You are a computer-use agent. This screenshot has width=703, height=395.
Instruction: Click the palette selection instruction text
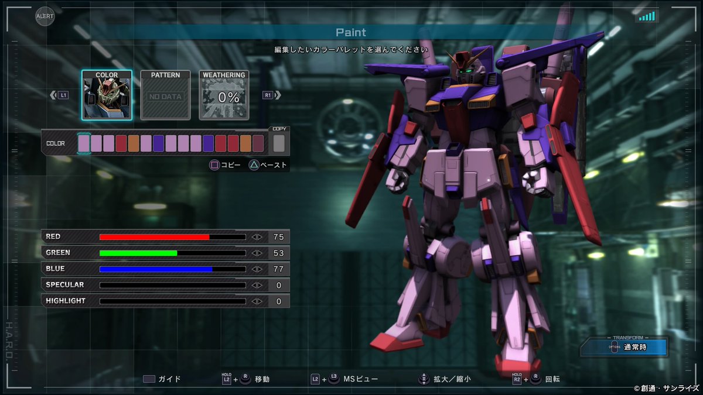coord(351,50)
